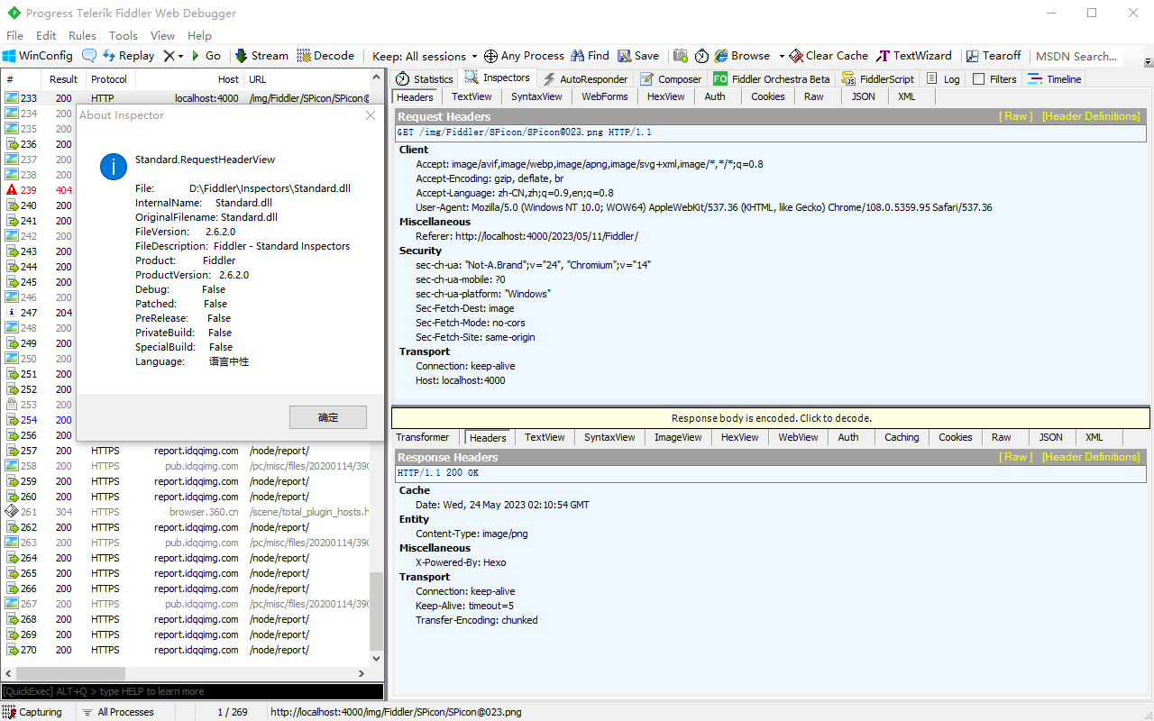Toggle Capturing in the status bar

[x=32, y=712]
